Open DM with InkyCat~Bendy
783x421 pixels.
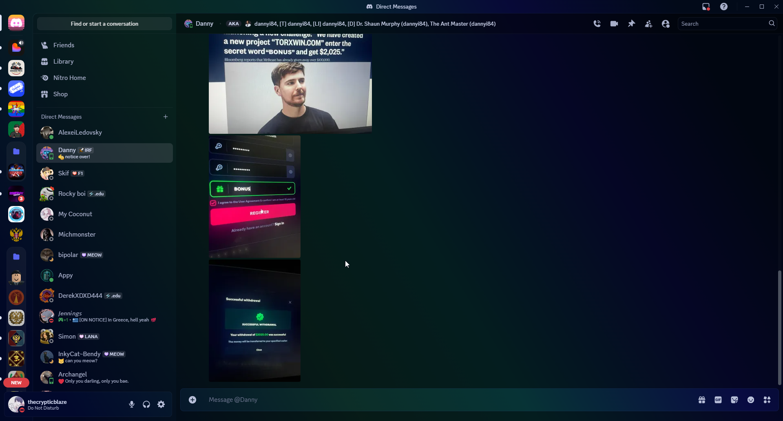point(104,357)
